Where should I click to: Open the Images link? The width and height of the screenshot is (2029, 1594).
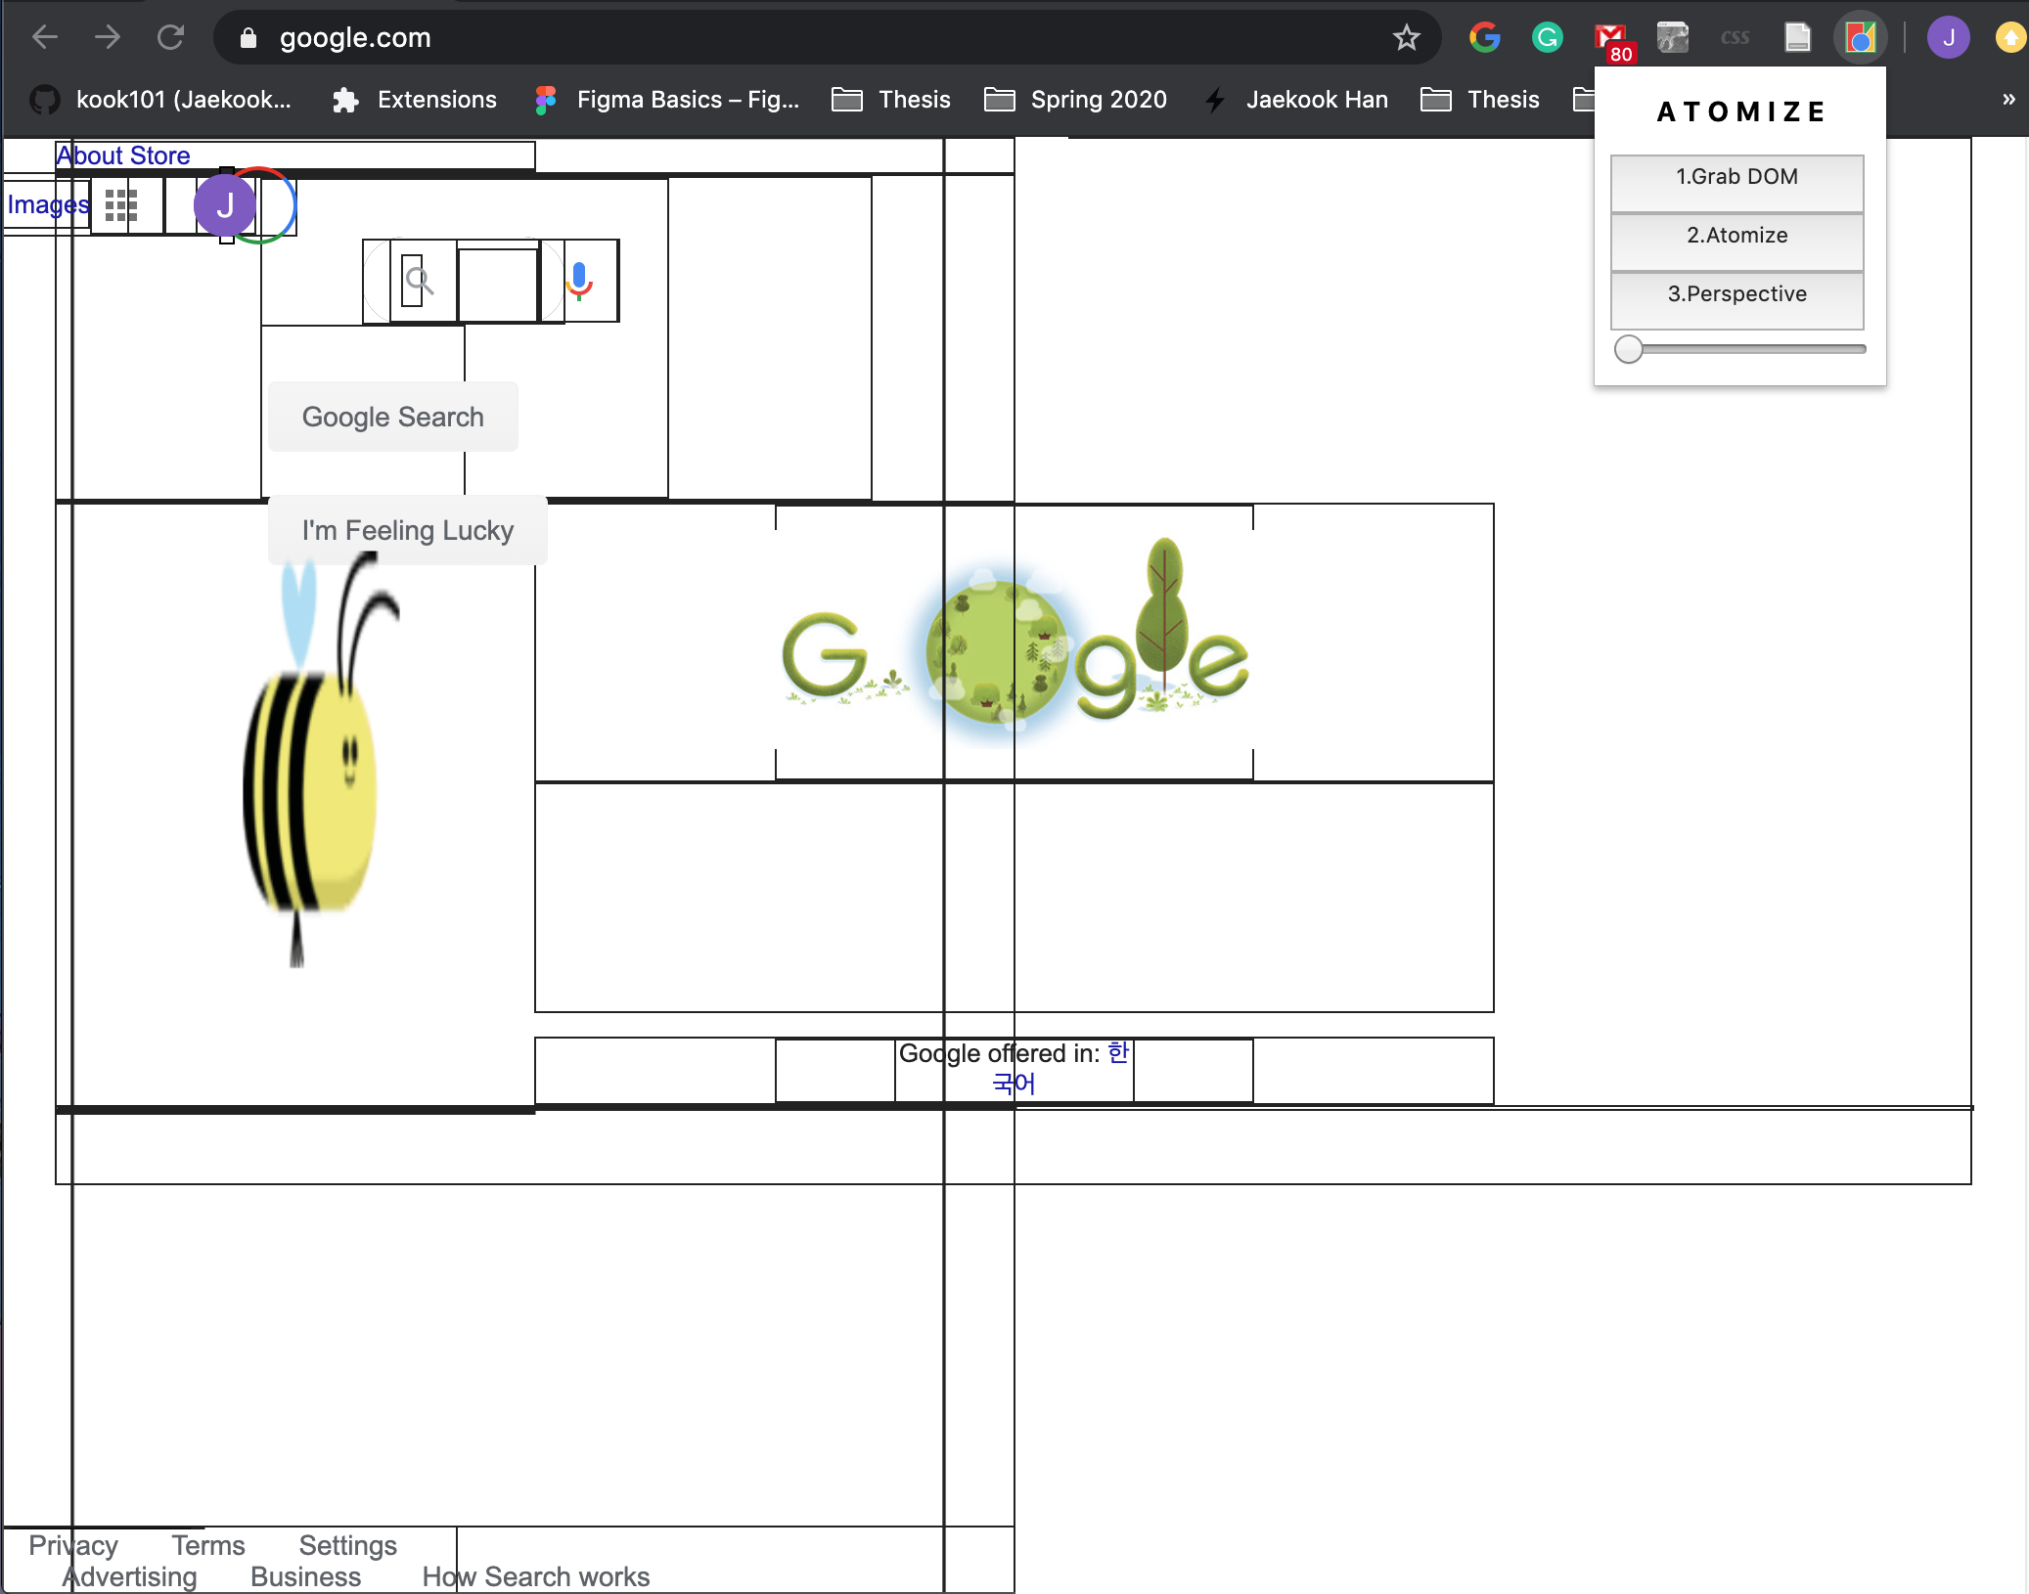(48, 204)
